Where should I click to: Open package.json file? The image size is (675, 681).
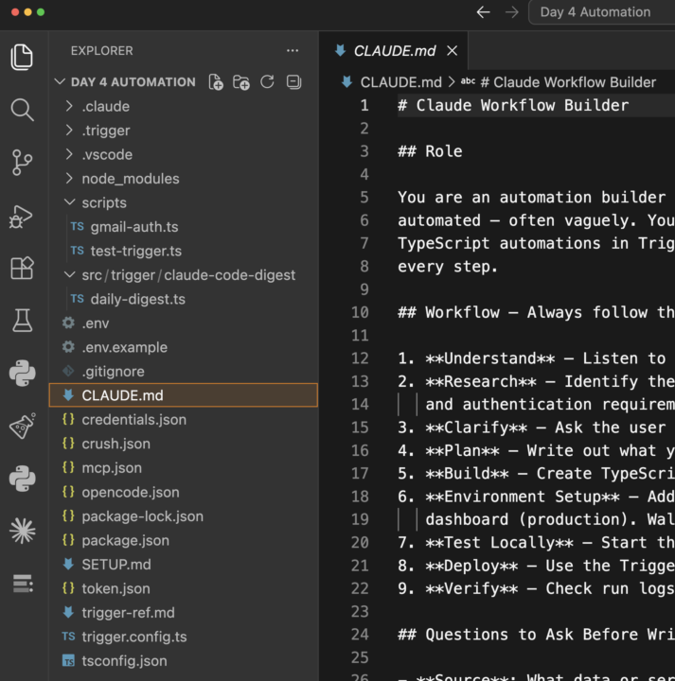coord(184,540)
